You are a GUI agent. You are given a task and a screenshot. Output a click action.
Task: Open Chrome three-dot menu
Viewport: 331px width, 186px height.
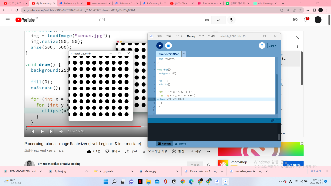(327, 10)
